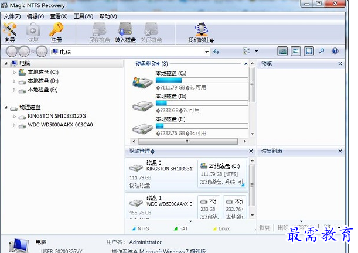Click the E: drive usage bar
The width and height of the screenshot is (358, 253).
[202, 126]
